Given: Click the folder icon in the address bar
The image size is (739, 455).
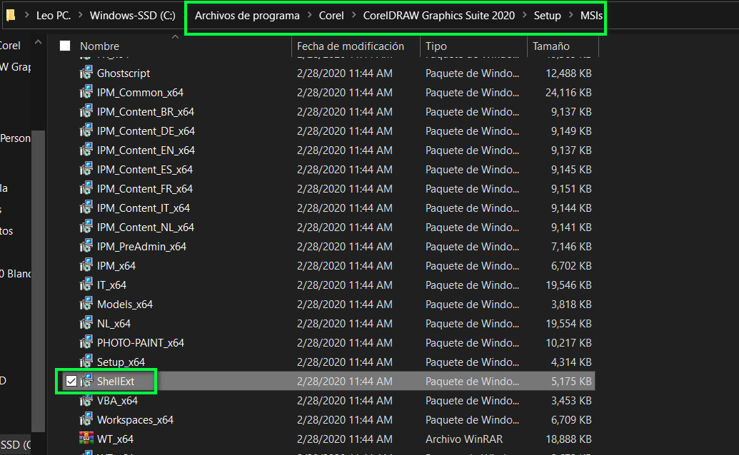Looking at the screenshot, I should [11, 16].
